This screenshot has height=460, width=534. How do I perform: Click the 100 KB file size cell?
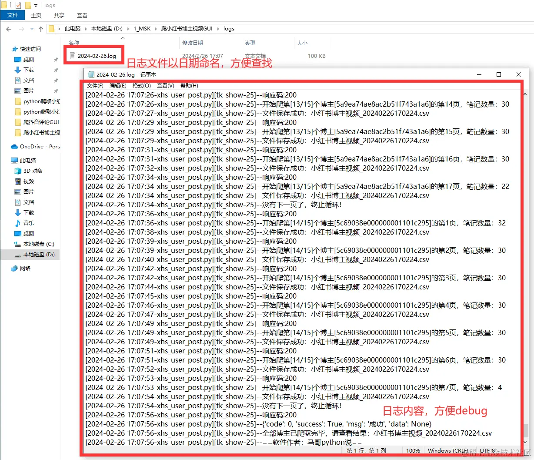[x=317, y=56]
